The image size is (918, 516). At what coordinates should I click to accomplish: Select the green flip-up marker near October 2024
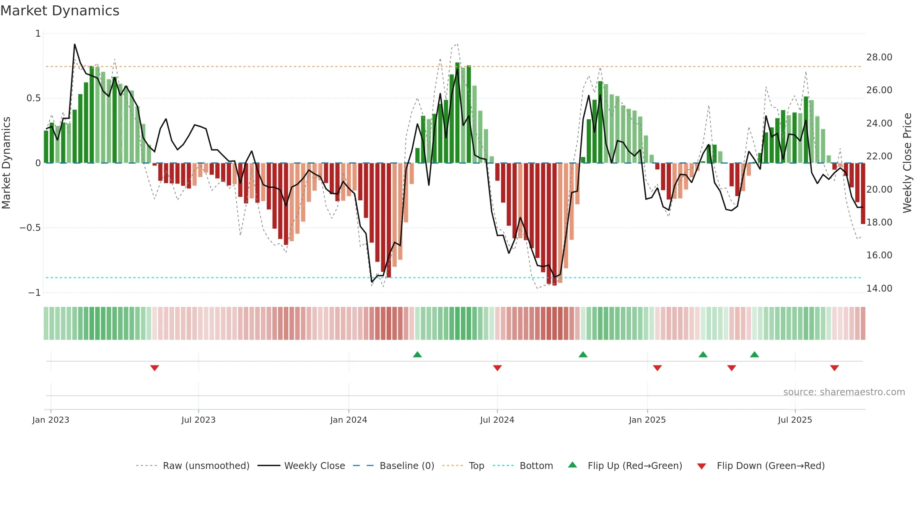[583, 355]
